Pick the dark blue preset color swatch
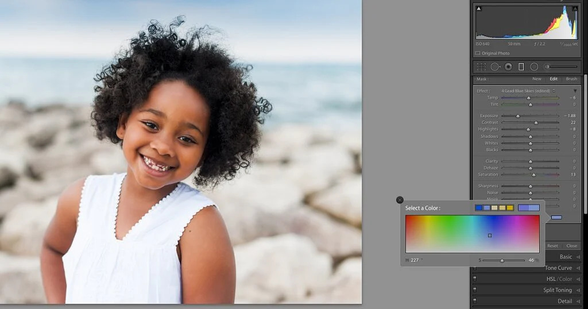This screenshot has height=309, width=588. click(478, 208)
